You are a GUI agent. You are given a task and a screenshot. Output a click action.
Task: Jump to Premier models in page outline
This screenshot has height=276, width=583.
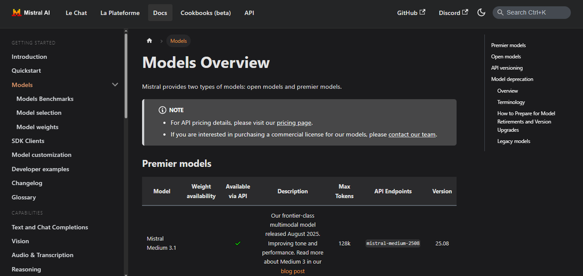(508, 45)
